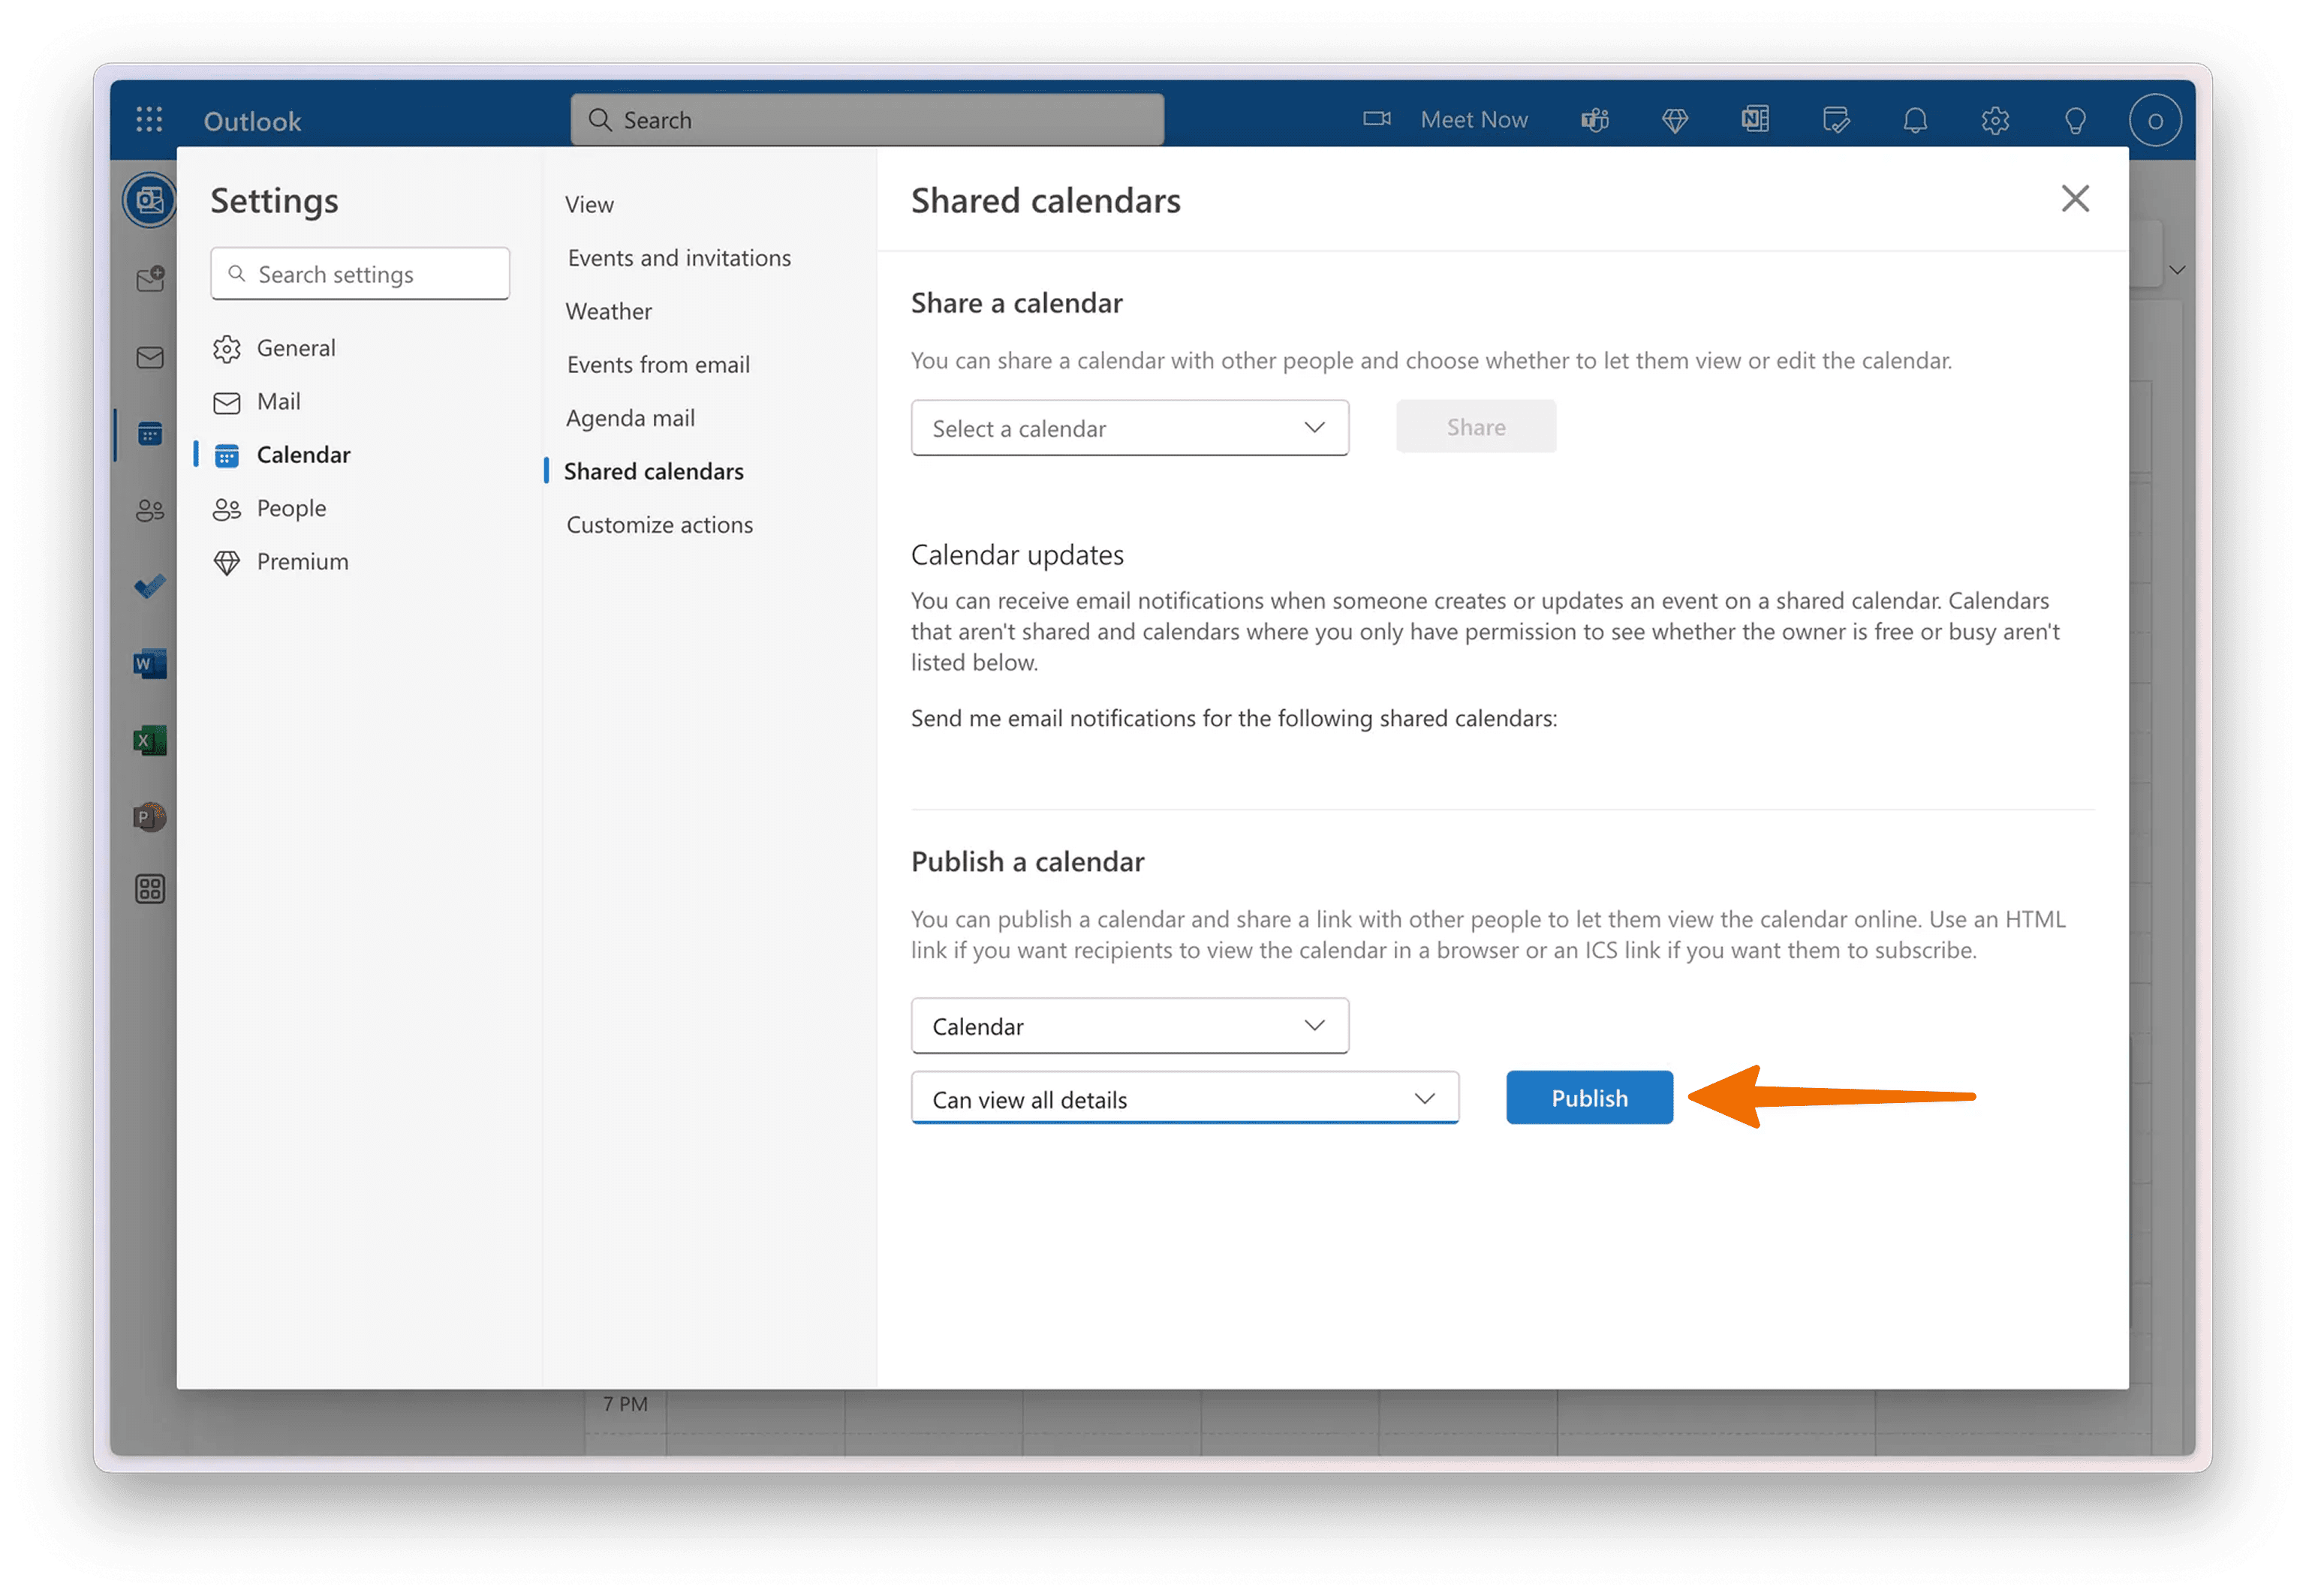2306x1596 pixels.
Task: Click the Teams icon in header
Action: pos(1594,120)
